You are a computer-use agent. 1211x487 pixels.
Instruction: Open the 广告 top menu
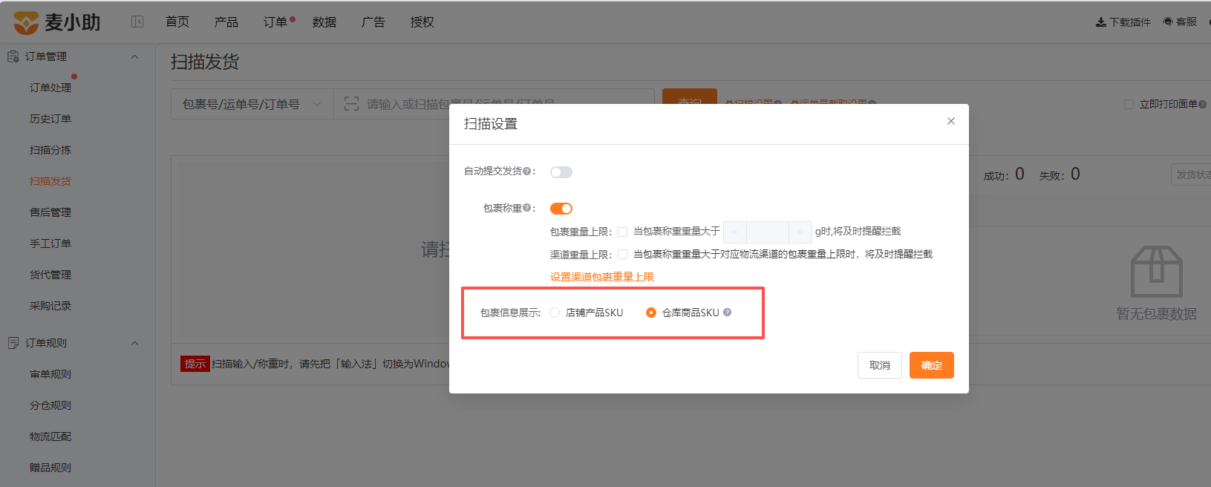click(373, 22)
